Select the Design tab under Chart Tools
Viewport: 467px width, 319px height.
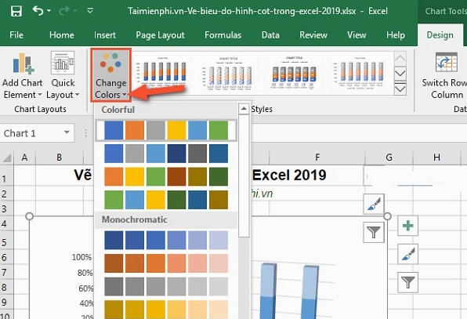(x=440, y=35)
